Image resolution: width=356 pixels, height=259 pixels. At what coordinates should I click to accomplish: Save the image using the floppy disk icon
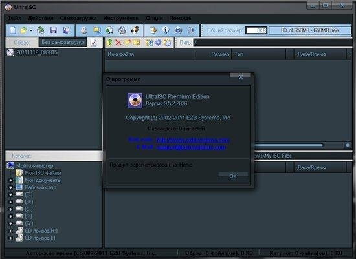[53, 30]
